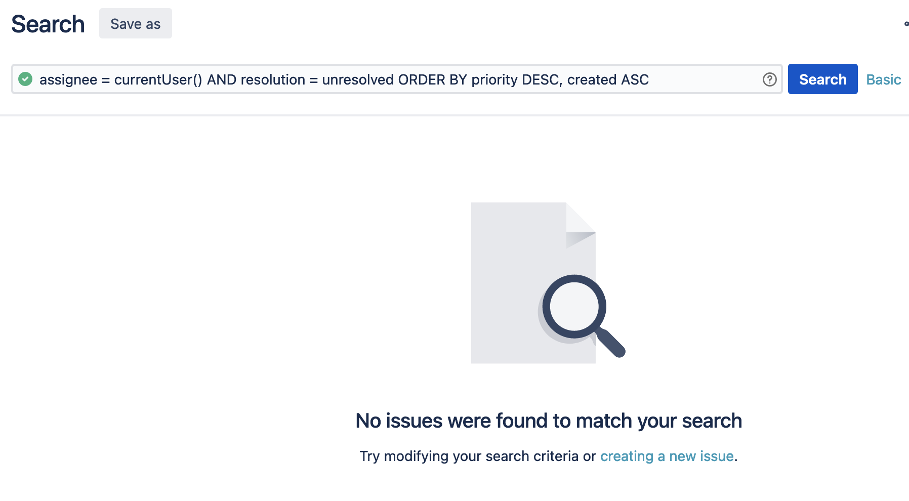Click "unresolved" in the JQL query text
This screenshot has height=501, width=909.
click(358, 79)
